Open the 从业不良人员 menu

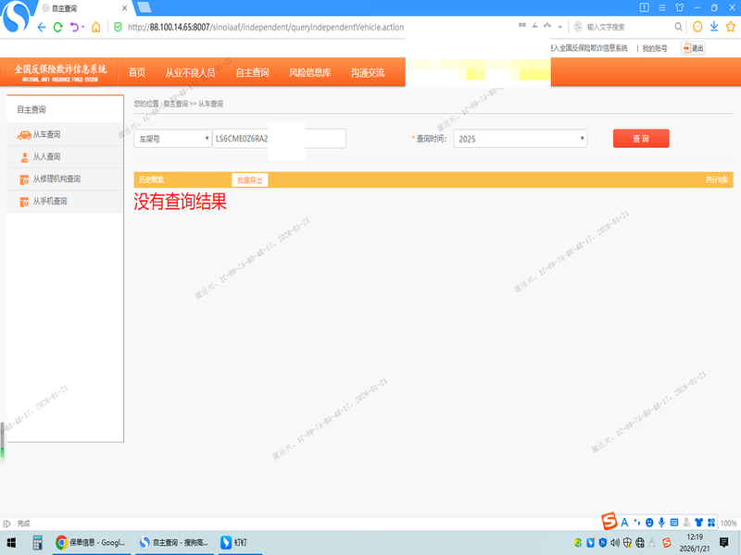[x=190, y=72]
